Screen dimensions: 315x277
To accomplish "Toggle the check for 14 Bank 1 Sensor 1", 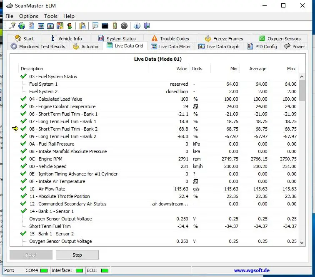I will click(23, 211).
